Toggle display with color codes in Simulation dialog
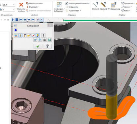Image resolution: width=137 pixels, height=124 pixels. (16, 35)
